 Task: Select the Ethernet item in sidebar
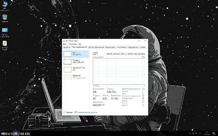tap(76, 77)
